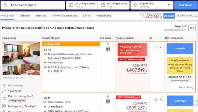This screenshot has width=198, height=112.
Task: Click the Phòng rộng rãi tag
Action: [x=17, y=101]
